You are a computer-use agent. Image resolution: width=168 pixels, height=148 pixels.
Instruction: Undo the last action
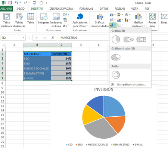point(16,3)
